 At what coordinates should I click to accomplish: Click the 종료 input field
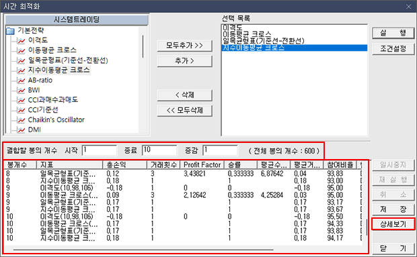(x=159, y=150)
